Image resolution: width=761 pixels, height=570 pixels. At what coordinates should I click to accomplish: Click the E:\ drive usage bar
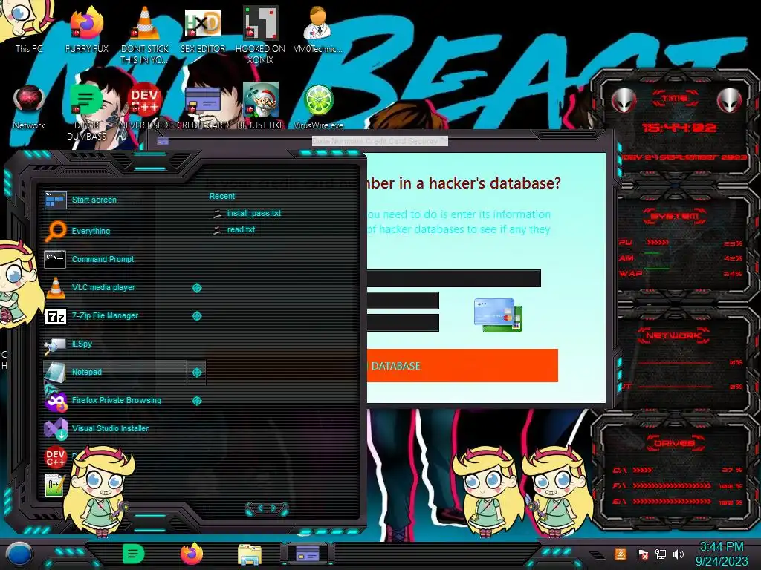coord(672,501)
